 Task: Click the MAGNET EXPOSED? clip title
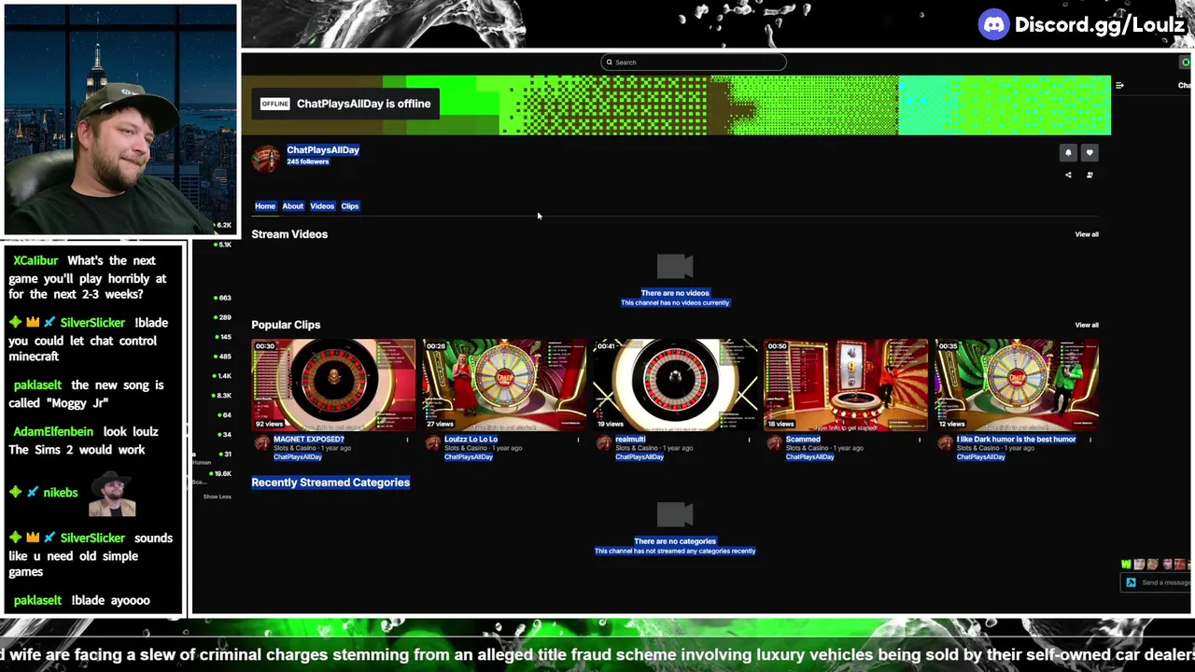pos(309,439)
